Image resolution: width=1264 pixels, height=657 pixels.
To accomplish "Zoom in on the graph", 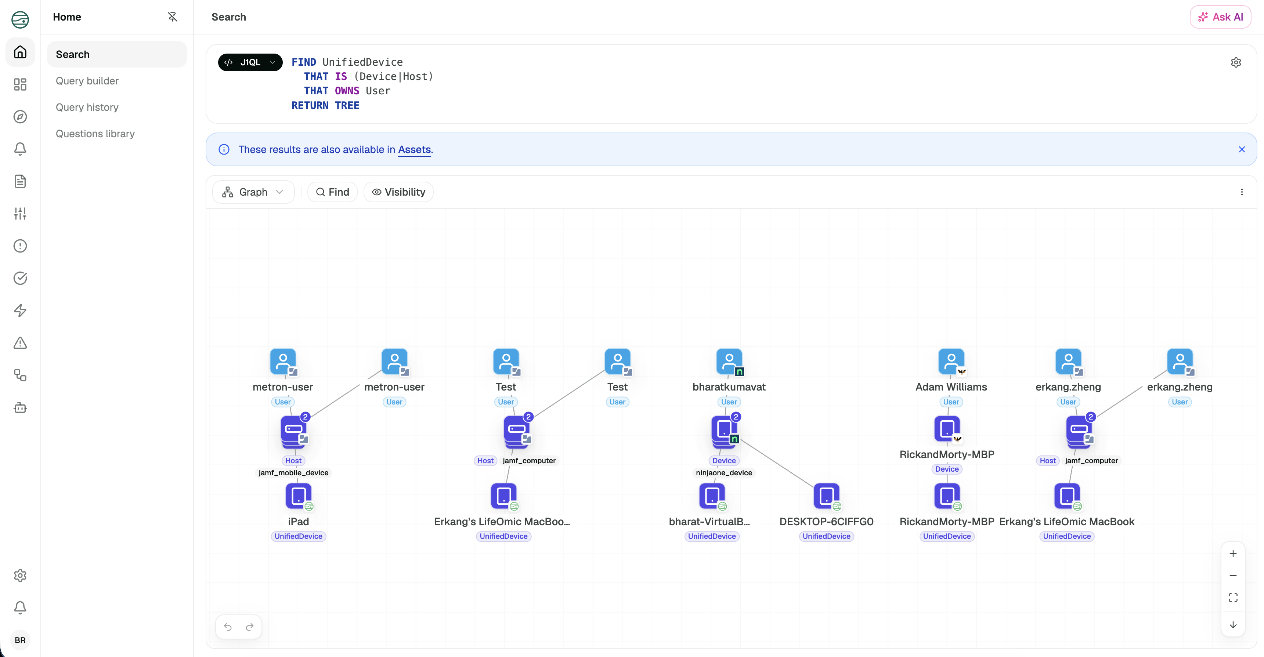I will (1232, 553).
